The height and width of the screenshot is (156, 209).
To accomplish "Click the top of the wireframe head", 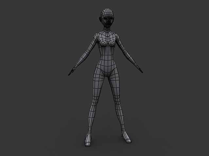I will click(x=107, y=10).
